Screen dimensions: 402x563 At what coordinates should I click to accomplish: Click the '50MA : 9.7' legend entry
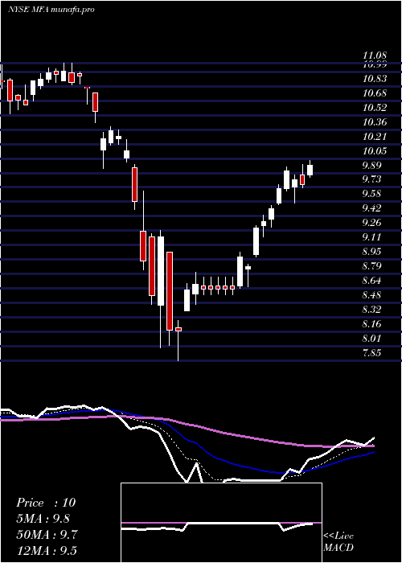click(46, 535)
